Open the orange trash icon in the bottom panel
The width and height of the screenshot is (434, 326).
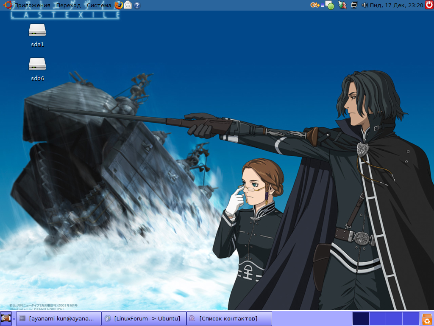(427, 319)
